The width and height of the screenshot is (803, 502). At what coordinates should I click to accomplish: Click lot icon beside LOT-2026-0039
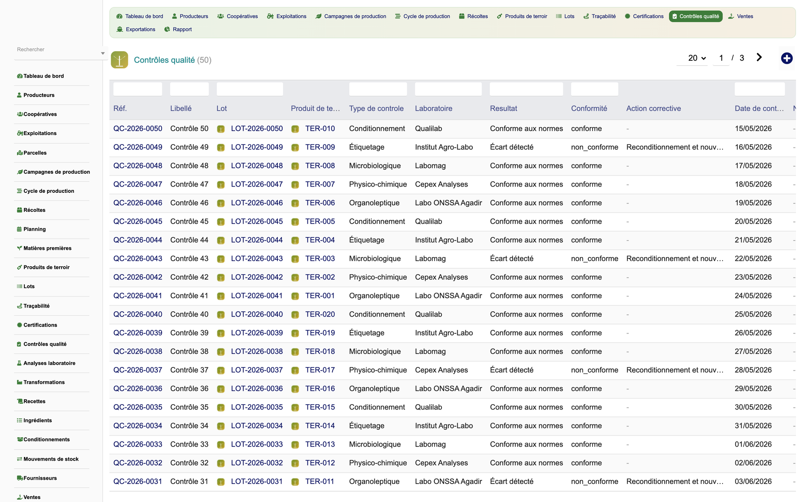point(221,333)
